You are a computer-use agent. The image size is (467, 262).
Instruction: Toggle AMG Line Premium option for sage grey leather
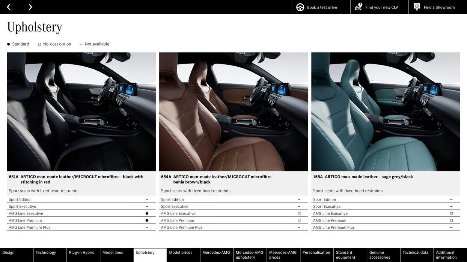click(x=450, y=220)
